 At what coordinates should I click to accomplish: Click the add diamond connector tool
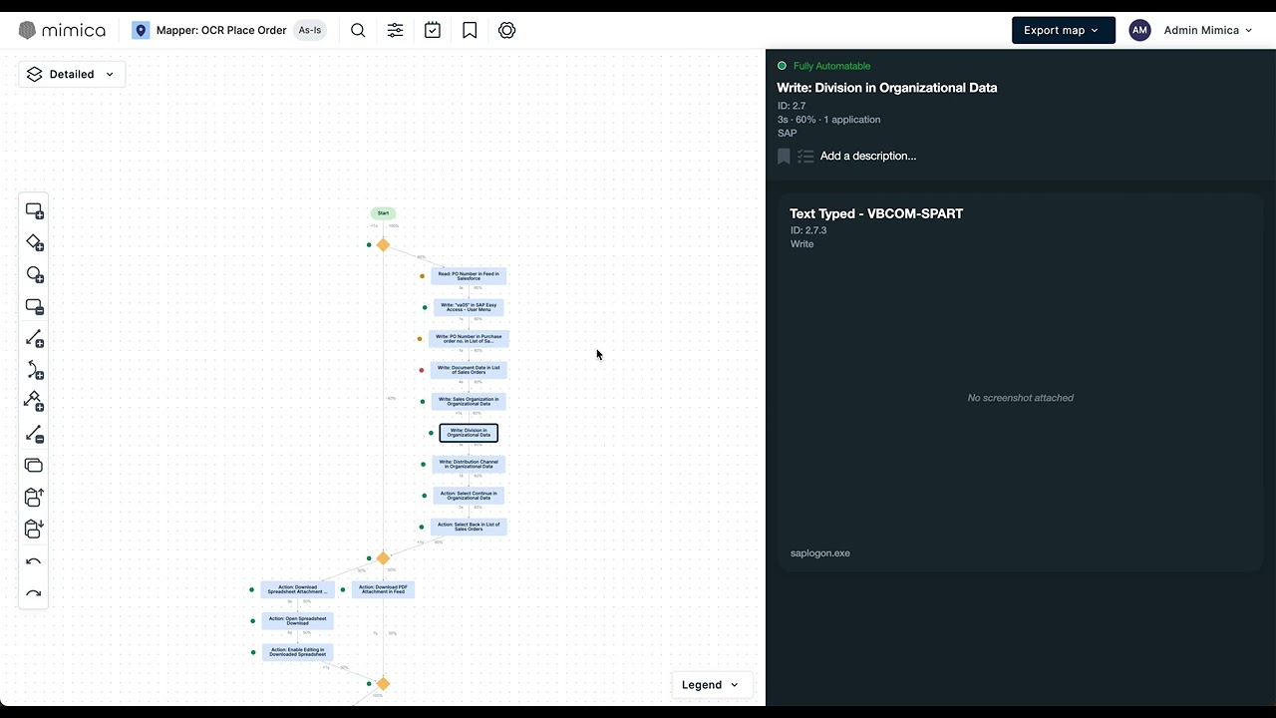[34, 401]
